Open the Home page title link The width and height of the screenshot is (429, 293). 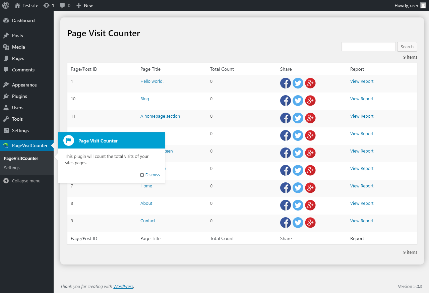pos(146,186)
